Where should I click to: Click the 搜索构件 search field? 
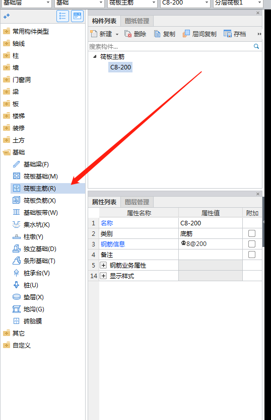tap(170, 47)
